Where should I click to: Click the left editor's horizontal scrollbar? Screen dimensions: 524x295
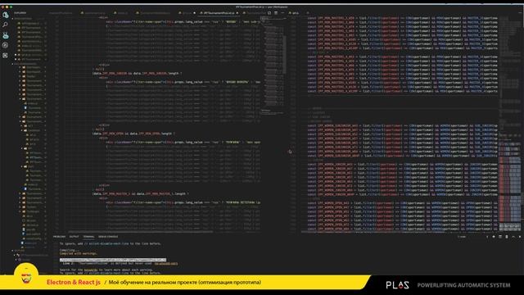[x=140, y=231]
